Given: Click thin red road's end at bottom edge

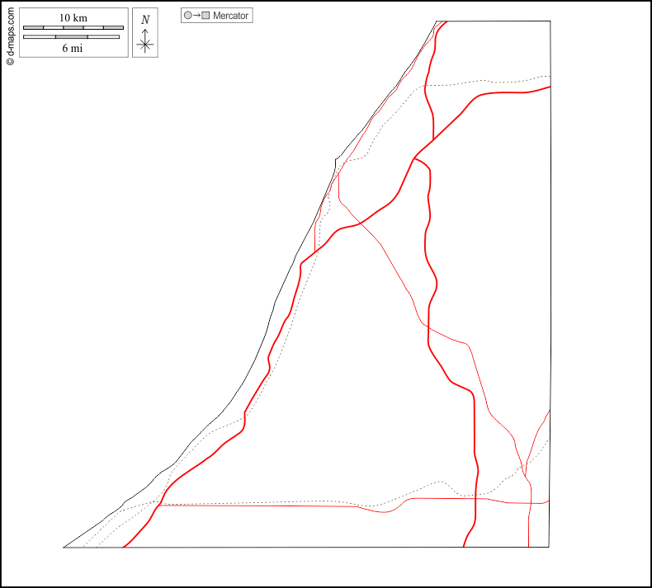Looking at the screenshot, I should point(528,547).
